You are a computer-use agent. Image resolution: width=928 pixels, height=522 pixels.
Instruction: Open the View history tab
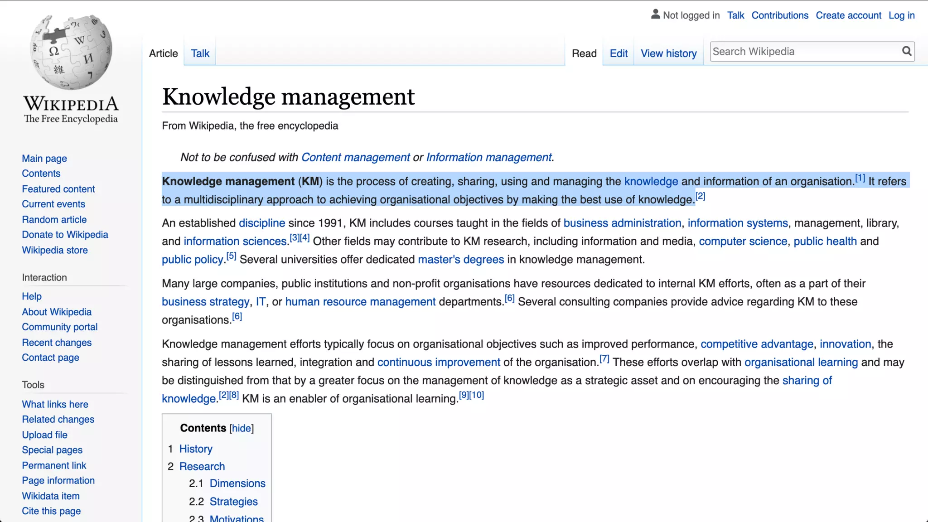[x=668, y=53]
